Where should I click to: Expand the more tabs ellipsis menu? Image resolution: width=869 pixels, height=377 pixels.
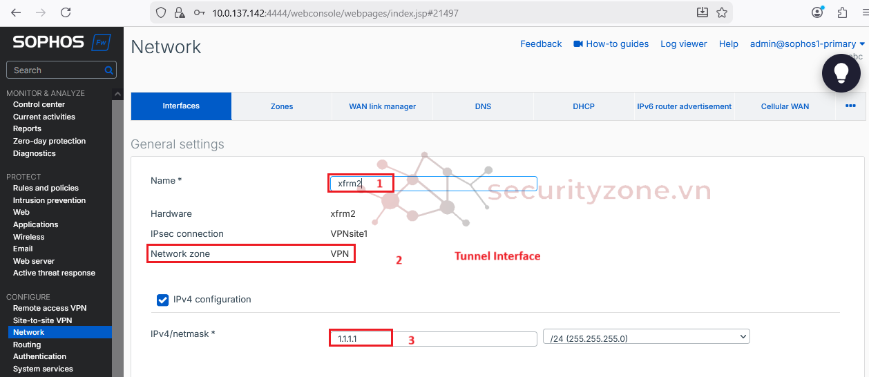[x=850, y=106]
